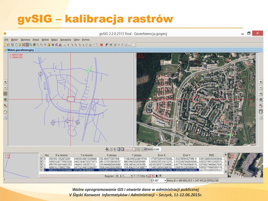Click the red exclamation alert icon
Viewport: 268px width, 201px height.
(x=101, y=45)
